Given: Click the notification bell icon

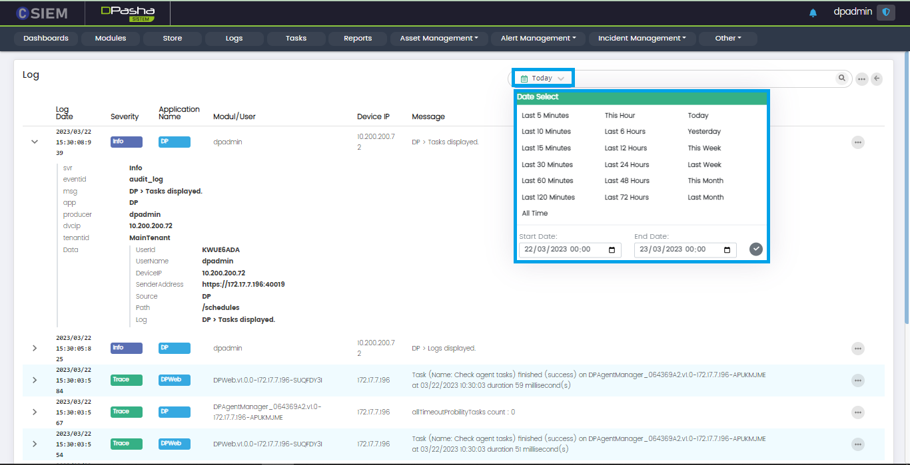Looking at the screenshot, I should (x=813, y=13).
